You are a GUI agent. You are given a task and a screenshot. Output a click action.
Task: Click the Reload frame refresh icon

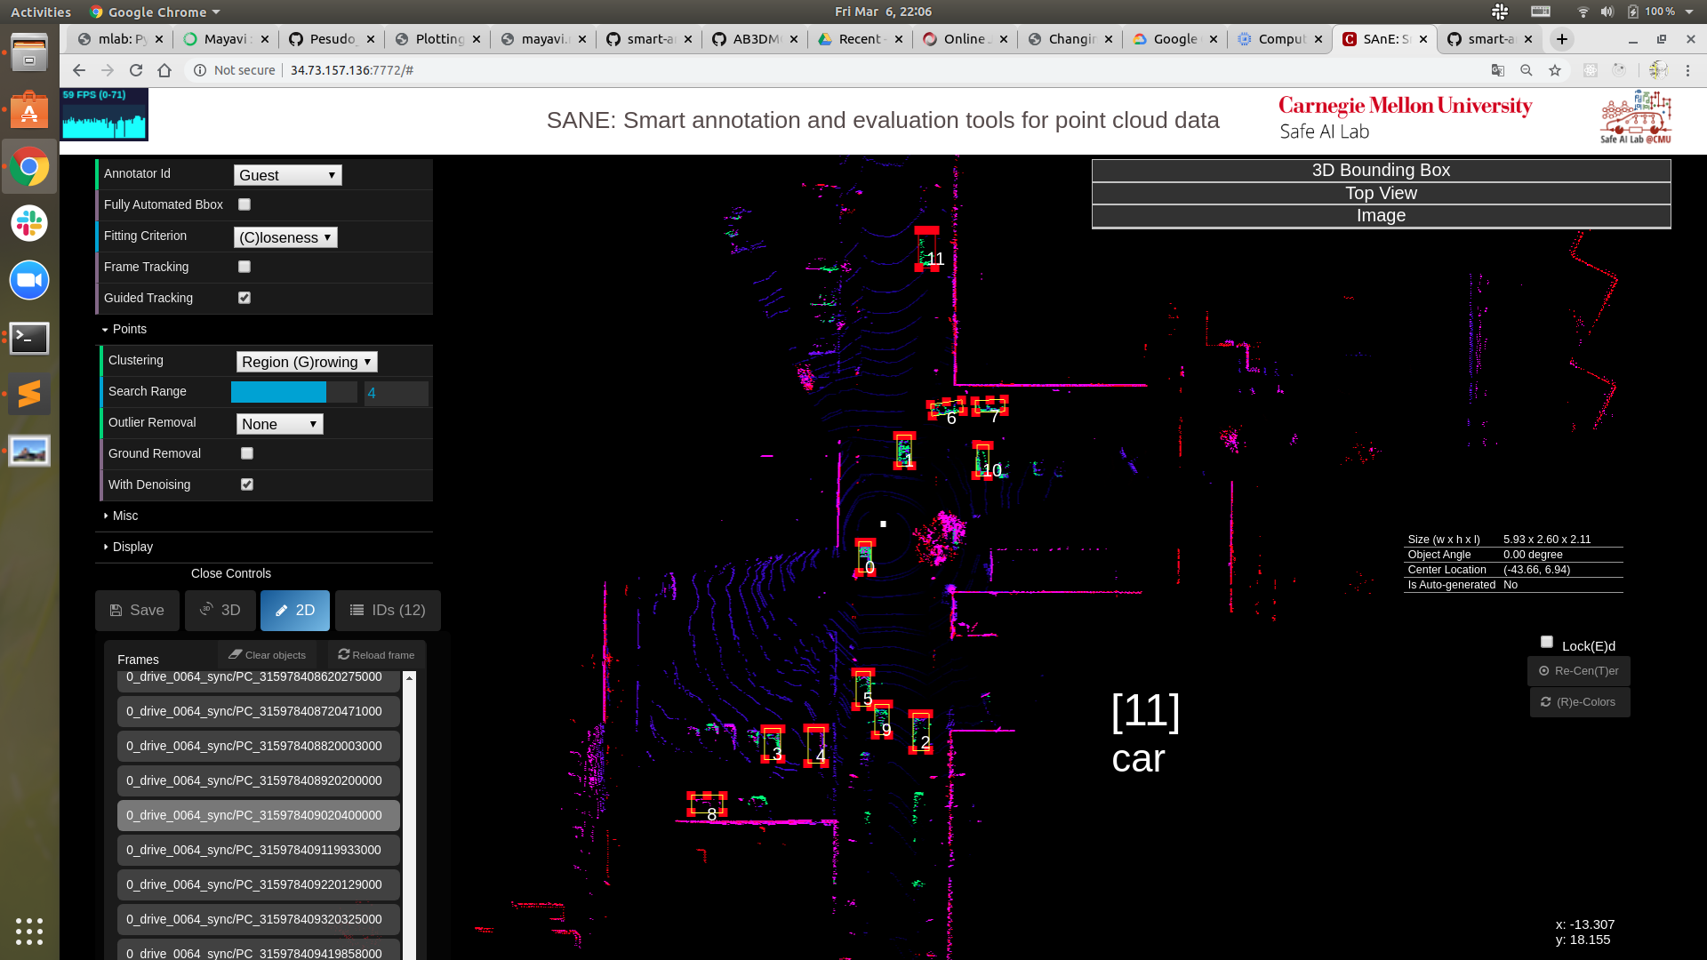click(x=343, y=652)
